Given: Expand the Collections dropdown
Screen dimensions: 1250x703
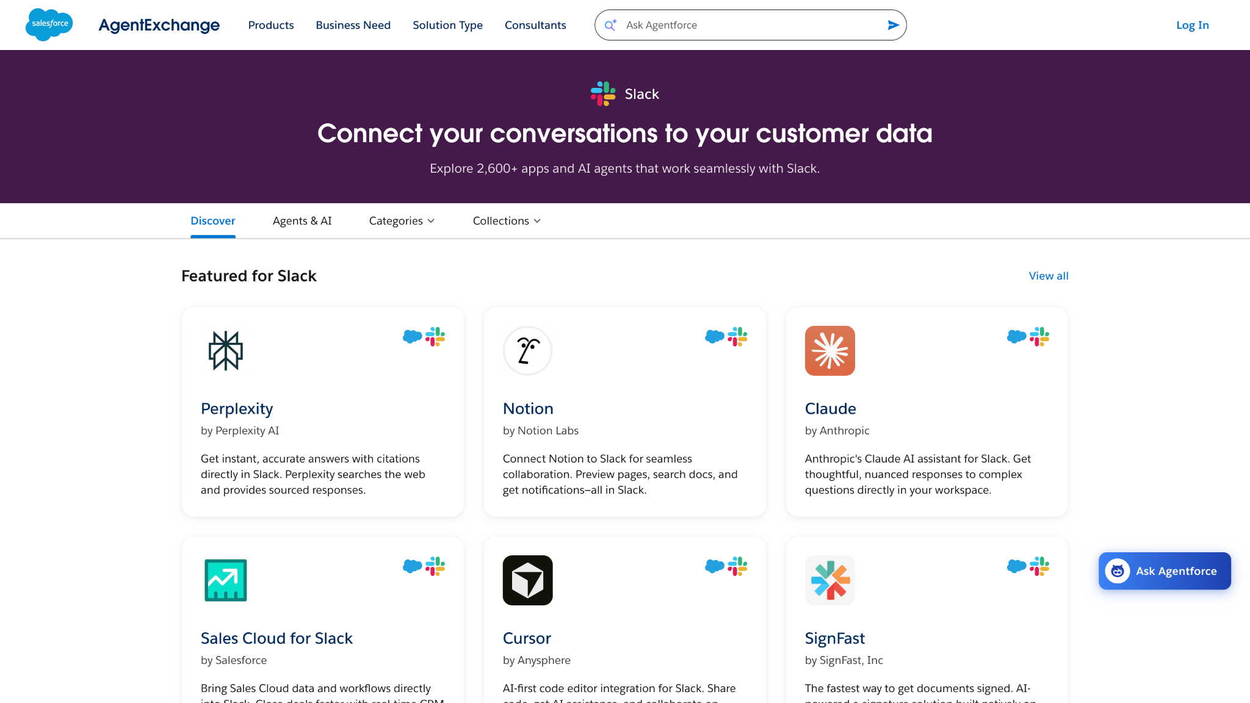Looking at the screenshot, I should tap(507, 221).
